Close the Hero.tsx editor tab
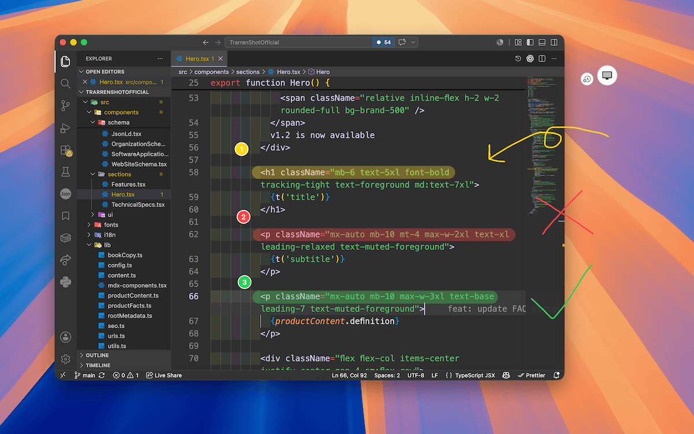Screen dimensions: 694x434 click(x=222, y=58)
